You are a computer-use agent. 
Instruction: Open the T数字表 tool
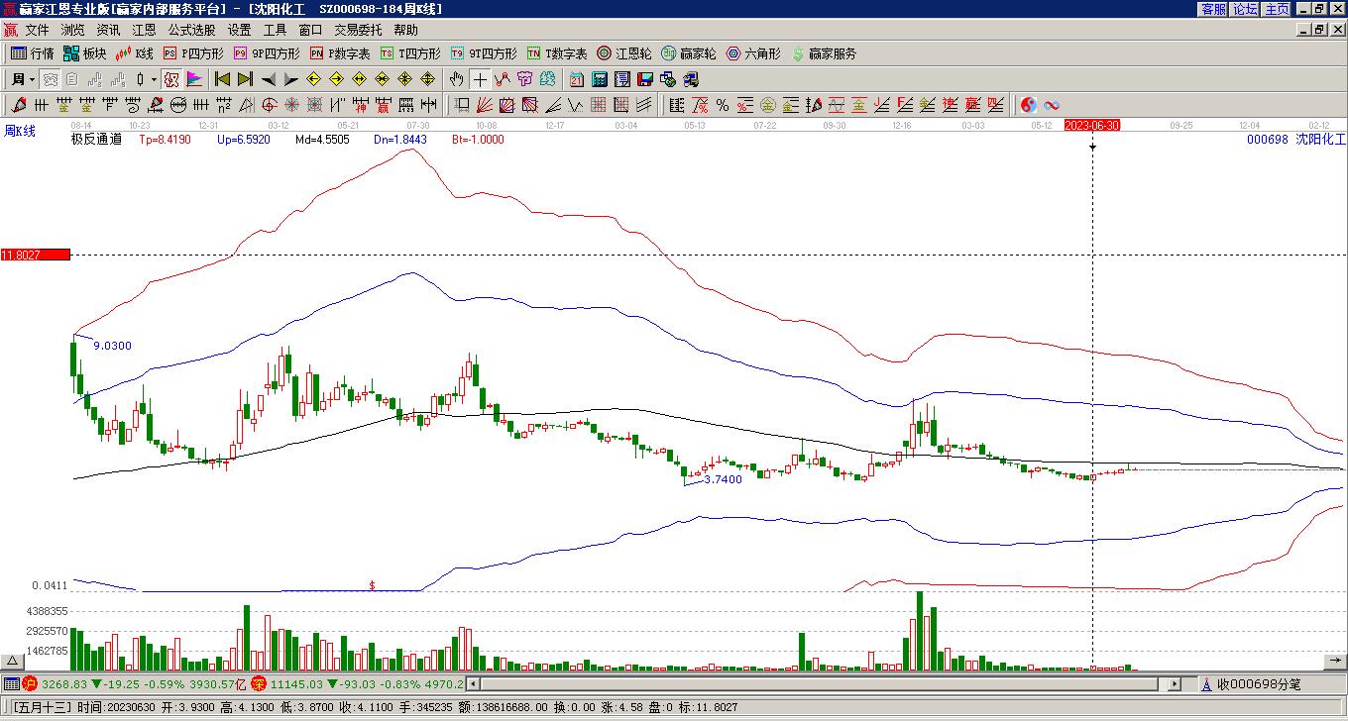[557, 53]
